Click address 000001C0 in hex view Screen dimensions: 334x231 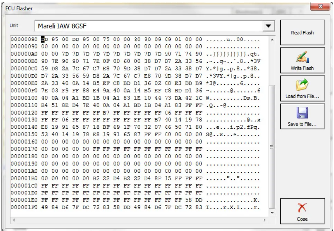[24, 186]
